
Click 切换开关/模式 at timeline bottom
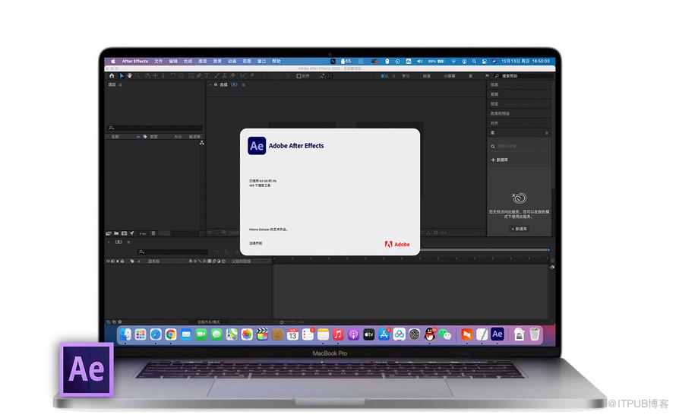(209, 322)
